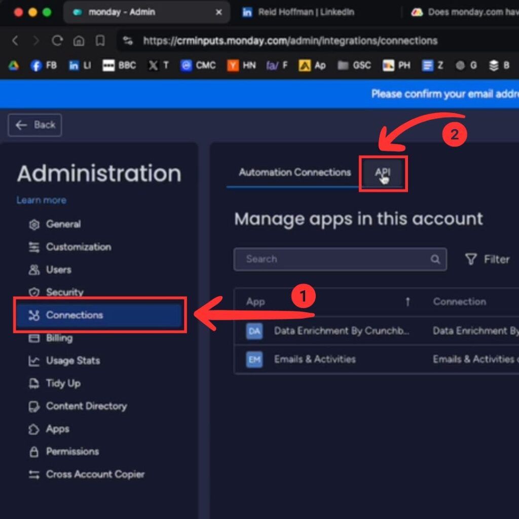Sort by the App column arrow
Screen dimensions: 519x519
tap(408, 302)
